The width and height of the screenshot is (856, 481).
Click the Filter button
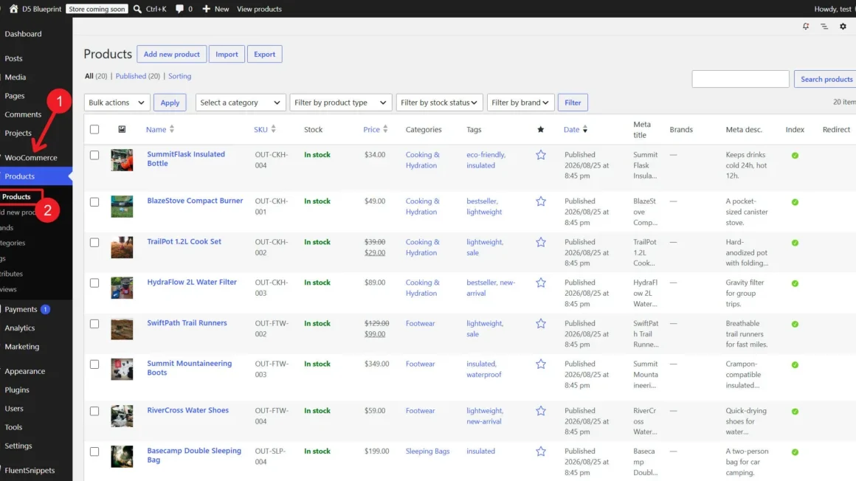pyautogui.click(x=573, y=103)
